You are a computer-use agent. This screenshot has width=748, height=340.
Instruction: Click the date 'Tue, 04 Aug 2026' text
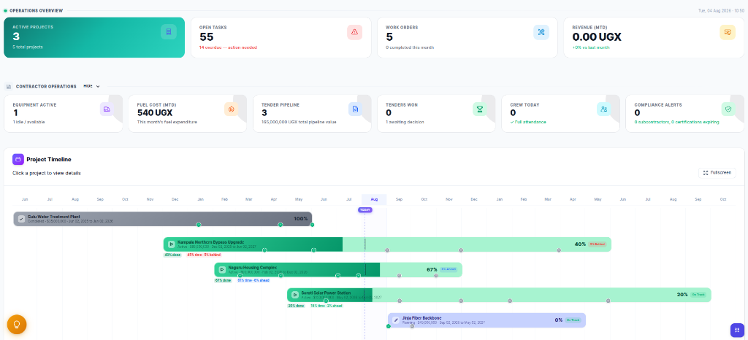click(x=714, y=10)
